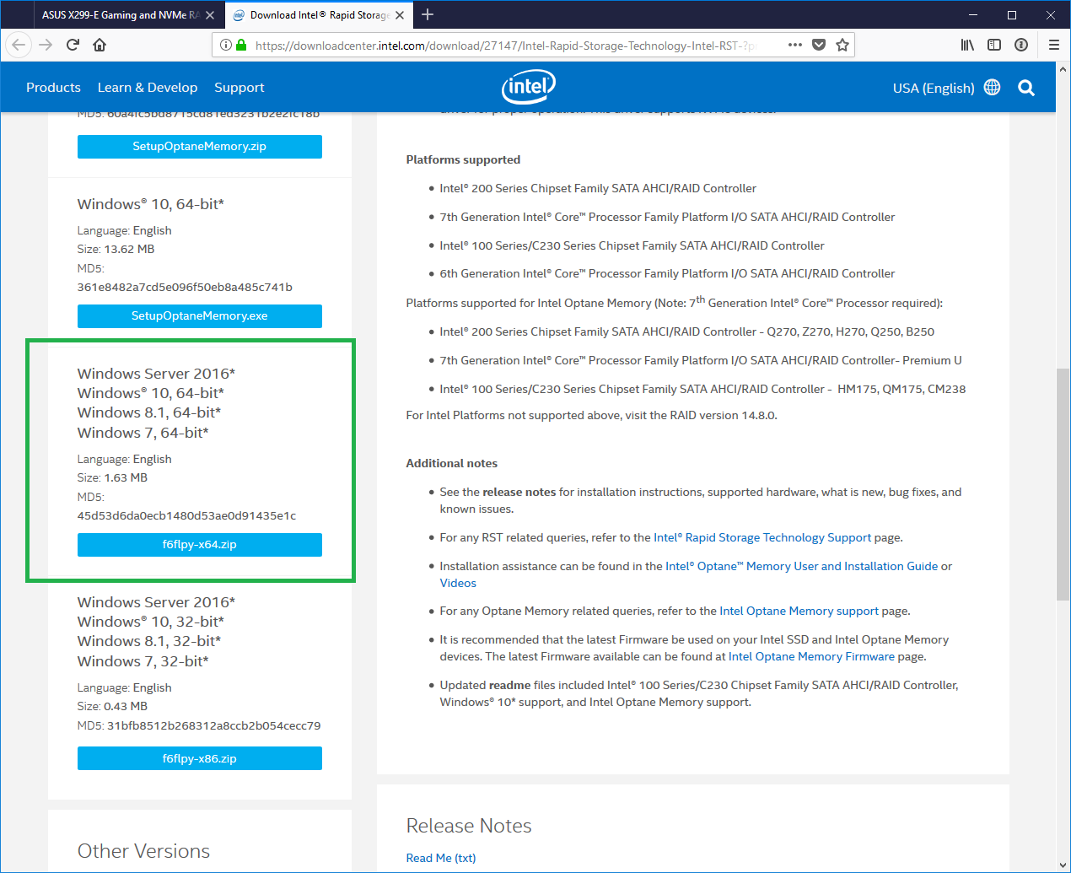Open the Read Me (txt) release notes
The height and width of the screenshot is (873, 1071).
(x=441, y=858)
